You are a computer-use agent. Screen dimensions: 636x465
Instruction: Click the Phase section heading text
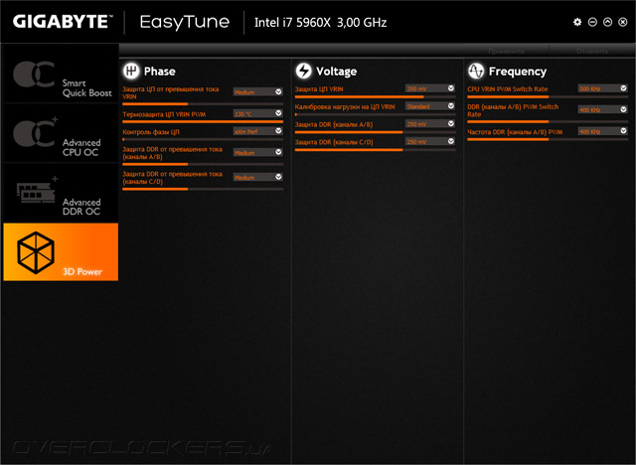pyautogui.click(x=160, y=72)
